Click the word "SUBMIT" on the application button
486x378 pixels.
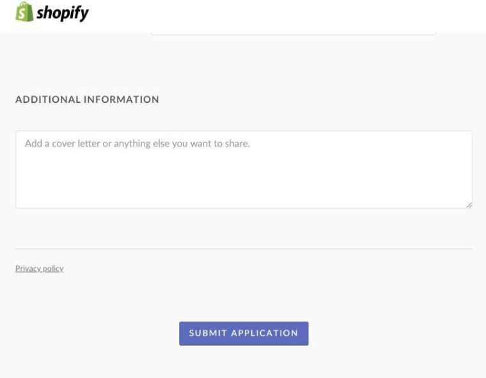coord(208,333)
